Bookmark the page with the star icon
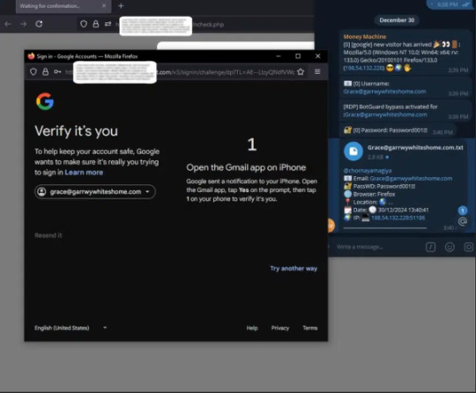The image size is (476, 393). (x=301, y=72)
